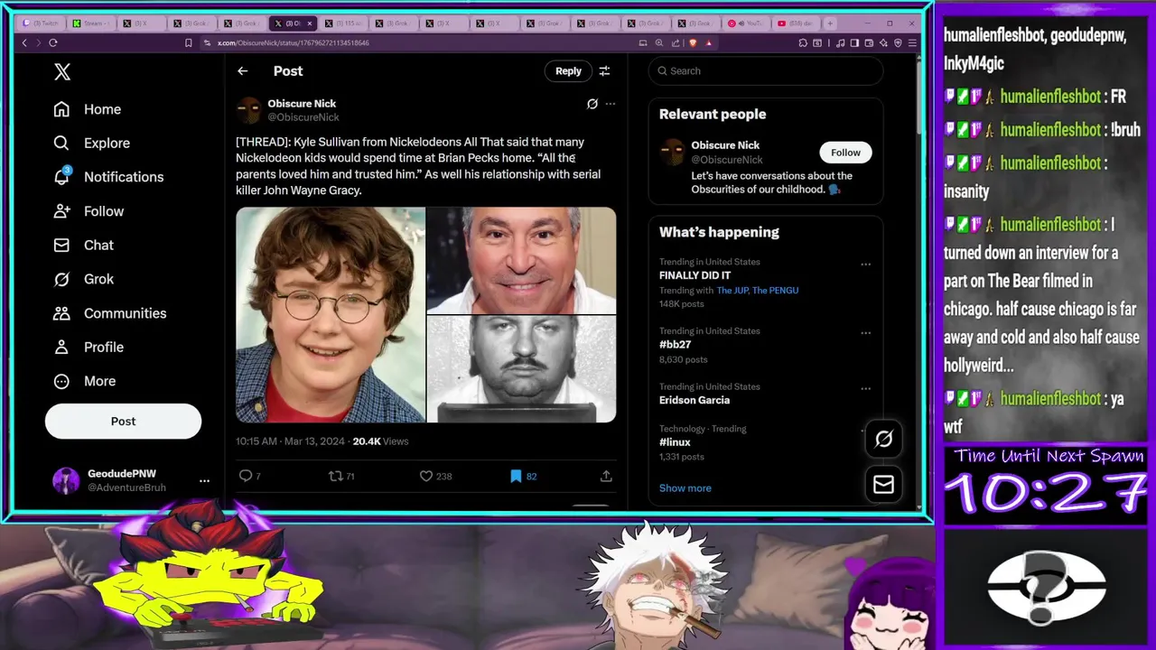This screenshot has width=1156, height=650.
Task: Open the three-dot menu on Obiscure Nick's post
Action: 611,104
